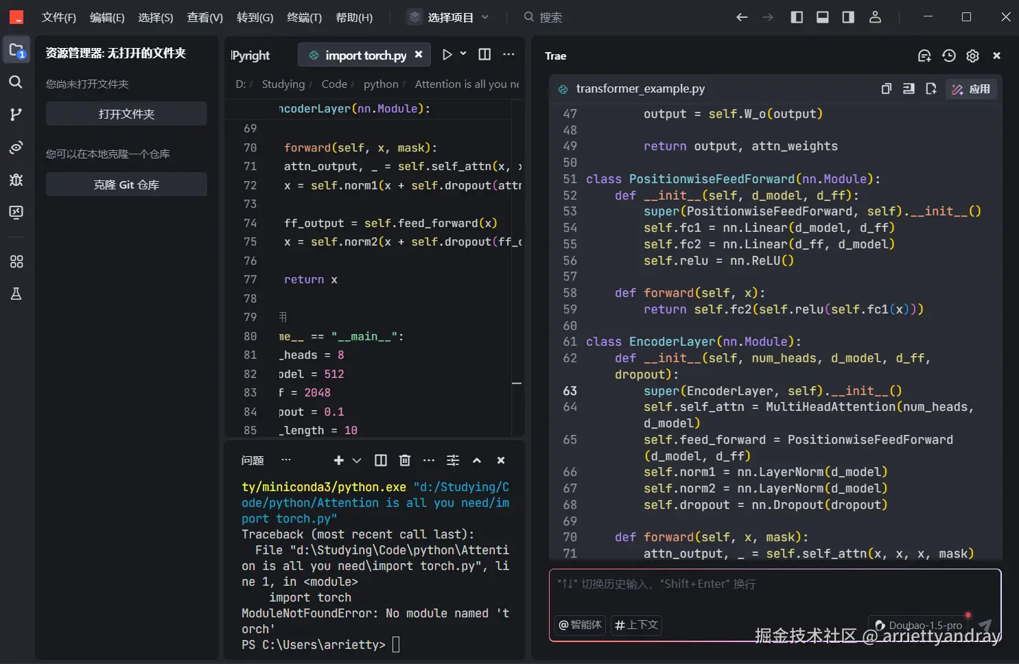Open the Extensions view
This screenshot has height=664, width=1019.
pos(16,261)
